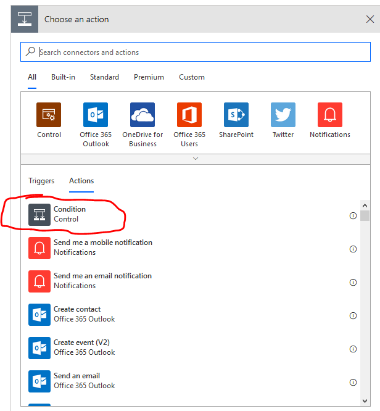Screen dimensions: 380x411
Task: Click the Create contact Outlook icon
Action: pyautogui.click(x=39, y=315)
